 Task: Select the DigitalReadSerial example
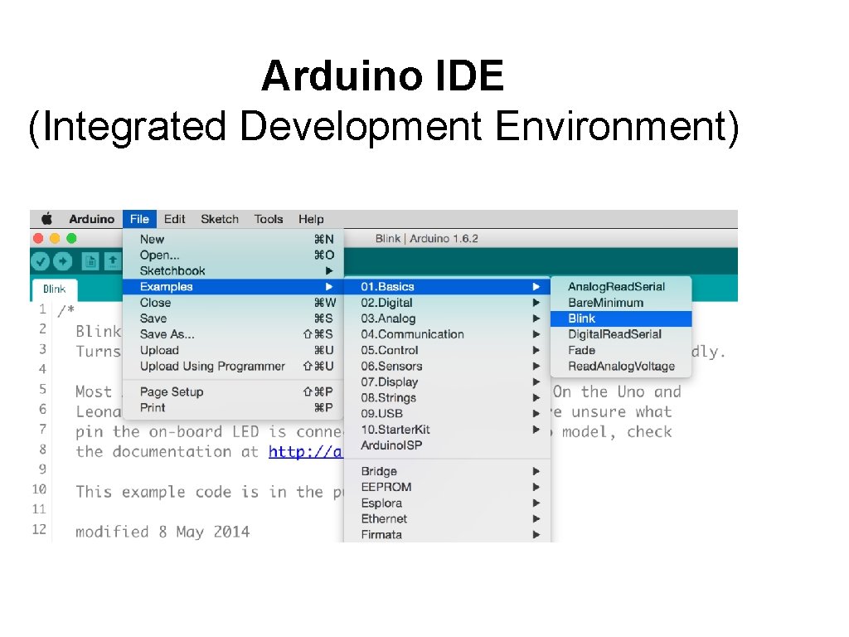(x=621, y=334)
